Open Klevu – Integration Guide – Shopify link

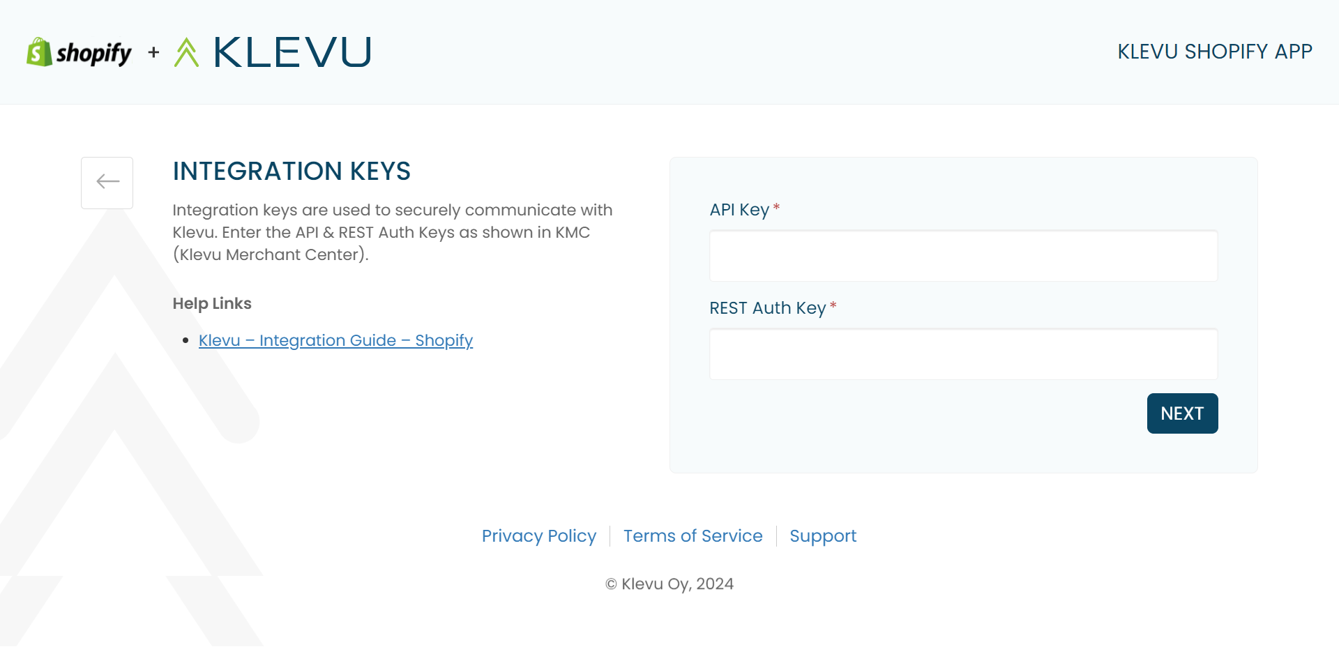pyautogui.click(x=335, y=340)
